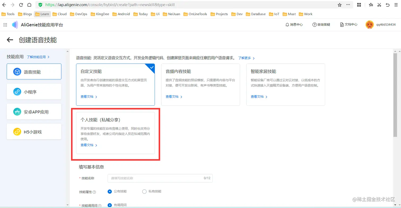
Task: Click the Android APP application icon
Action: point(17,112)
